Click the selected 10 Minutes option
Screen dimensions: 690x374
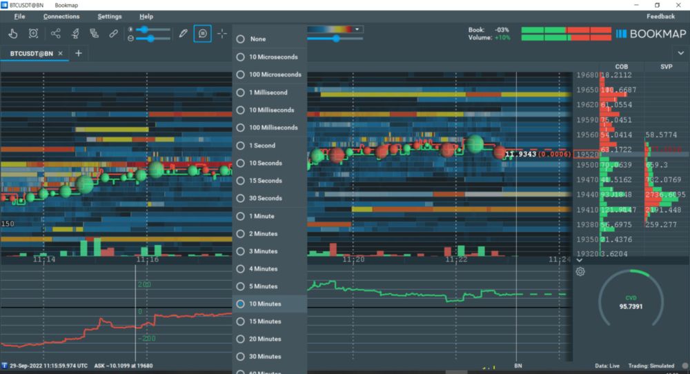click(269, 304)
